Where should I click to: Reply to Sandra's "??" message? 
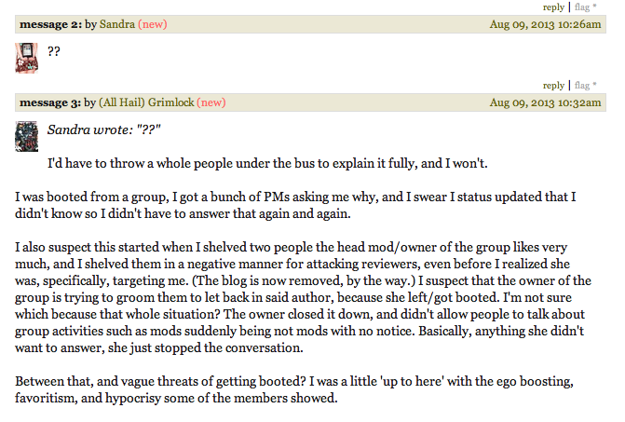tap(553, 86)
